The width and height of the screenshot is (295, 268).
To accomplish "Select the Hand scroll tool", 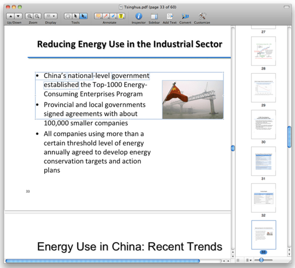I will coord(68,16).
